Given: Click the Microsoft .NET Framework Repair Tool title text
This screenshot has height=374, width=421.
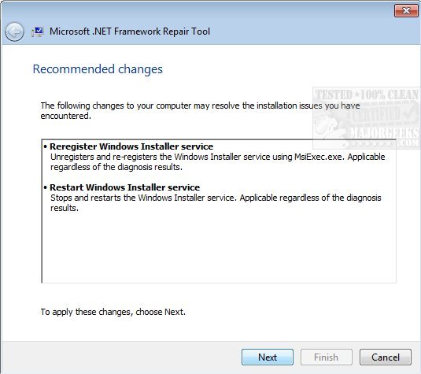Looking at the screenshot, I should (130, 31).
